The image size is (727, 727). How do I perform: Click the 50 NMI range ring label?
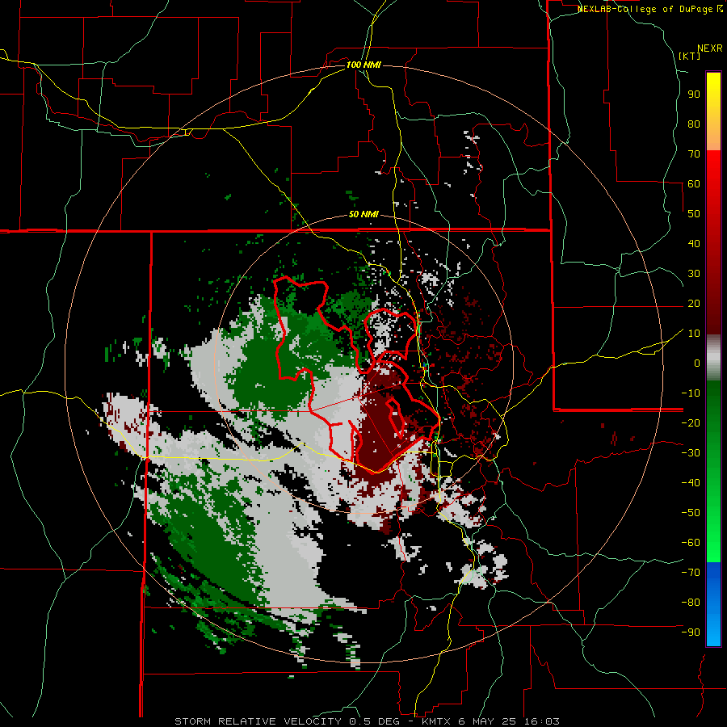pyautogui.click(x=363, y=214)
